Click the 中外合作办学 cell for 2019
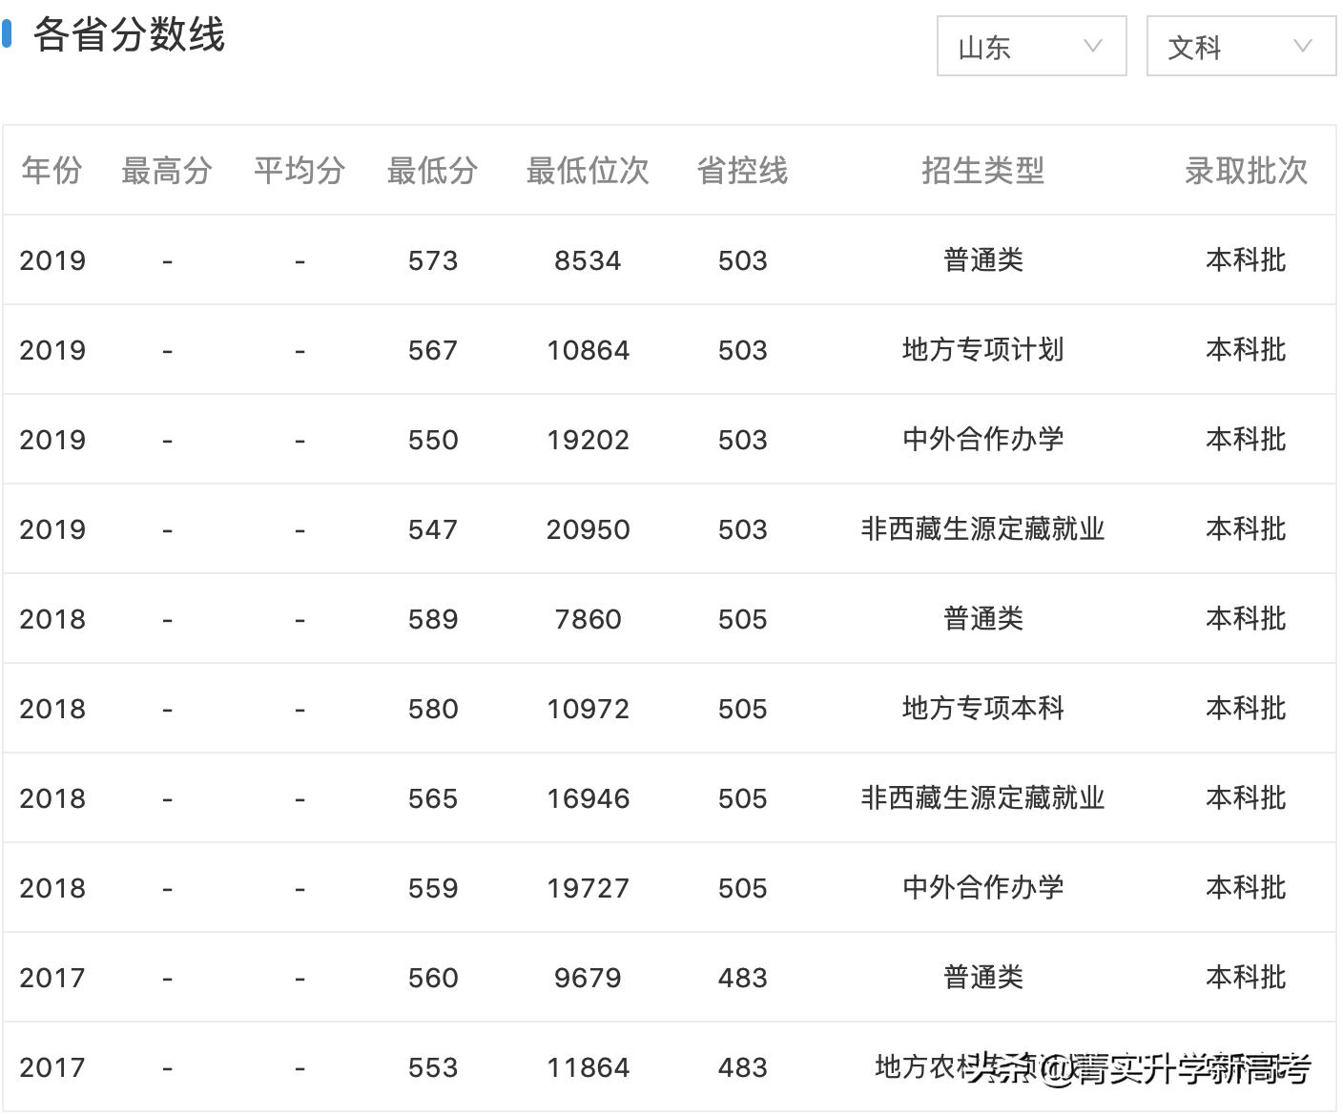 983,440
